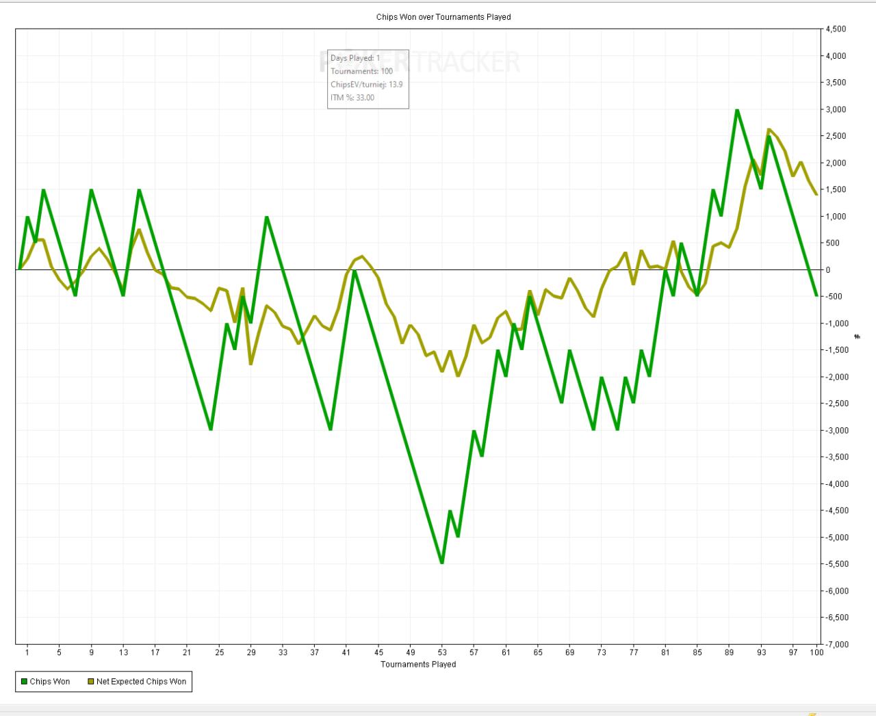
Task: Click the Tournaments Played x-axis label
Action: (418, 664)
